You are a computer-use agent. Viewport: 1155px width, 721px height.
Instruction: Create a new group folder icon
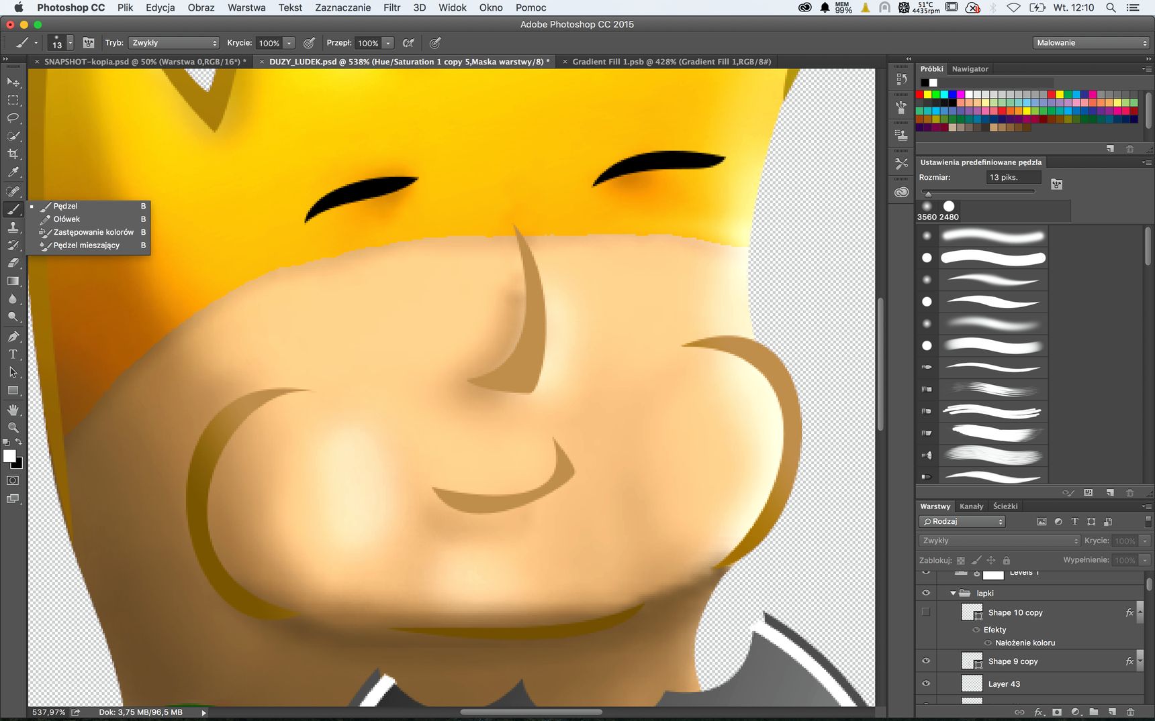coord(1094,712)
